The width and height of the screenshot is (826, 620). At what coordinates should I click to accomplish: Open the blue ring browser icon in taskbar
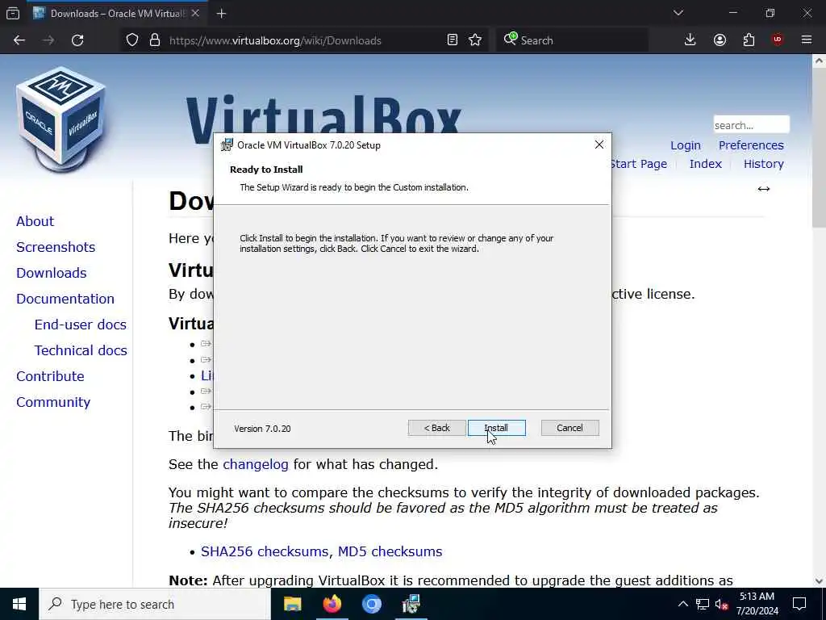tap(371, 604)
